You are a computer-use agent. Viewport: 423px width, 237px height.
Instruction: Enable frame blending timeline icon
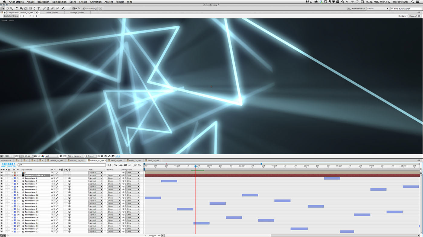coord(125,165)
